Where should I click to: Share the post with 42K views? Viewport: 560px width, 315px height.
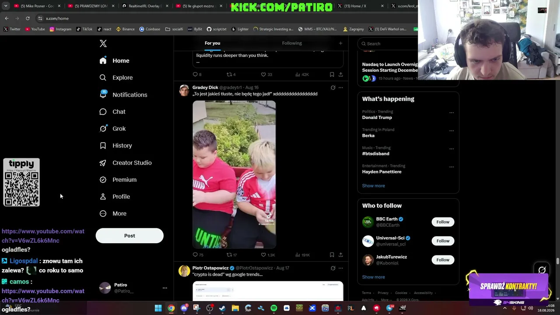click(x=341, y=74)
